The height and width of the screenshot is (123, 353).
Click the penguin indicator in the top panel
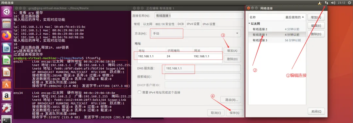tap(319, 3)
